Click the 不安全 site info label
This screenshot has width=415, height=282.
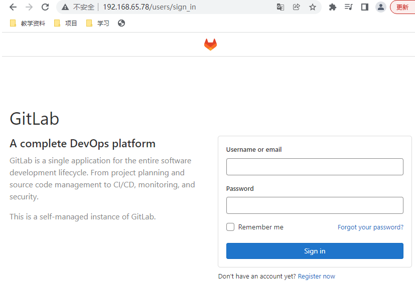click(84, 7)
